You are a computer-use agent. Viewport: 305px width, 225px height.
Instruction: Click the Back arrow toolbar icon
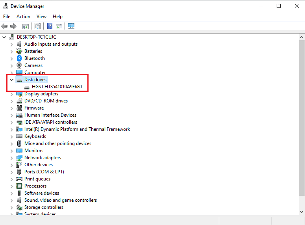[x=4, y=26]
